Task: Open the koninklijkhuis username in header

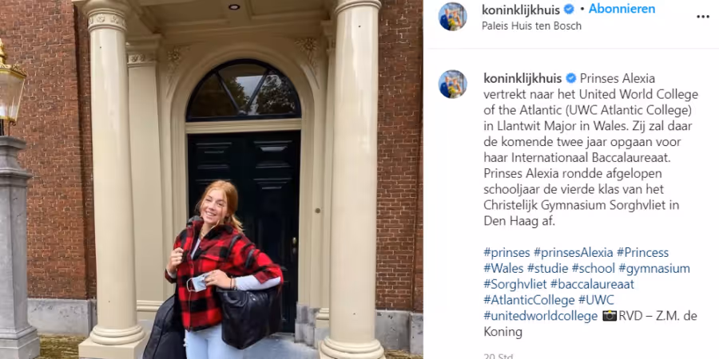Action: tap(521, 10)
